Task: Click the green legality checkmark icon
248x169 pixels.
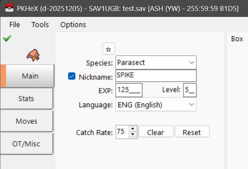Action: tap(6, 38)
